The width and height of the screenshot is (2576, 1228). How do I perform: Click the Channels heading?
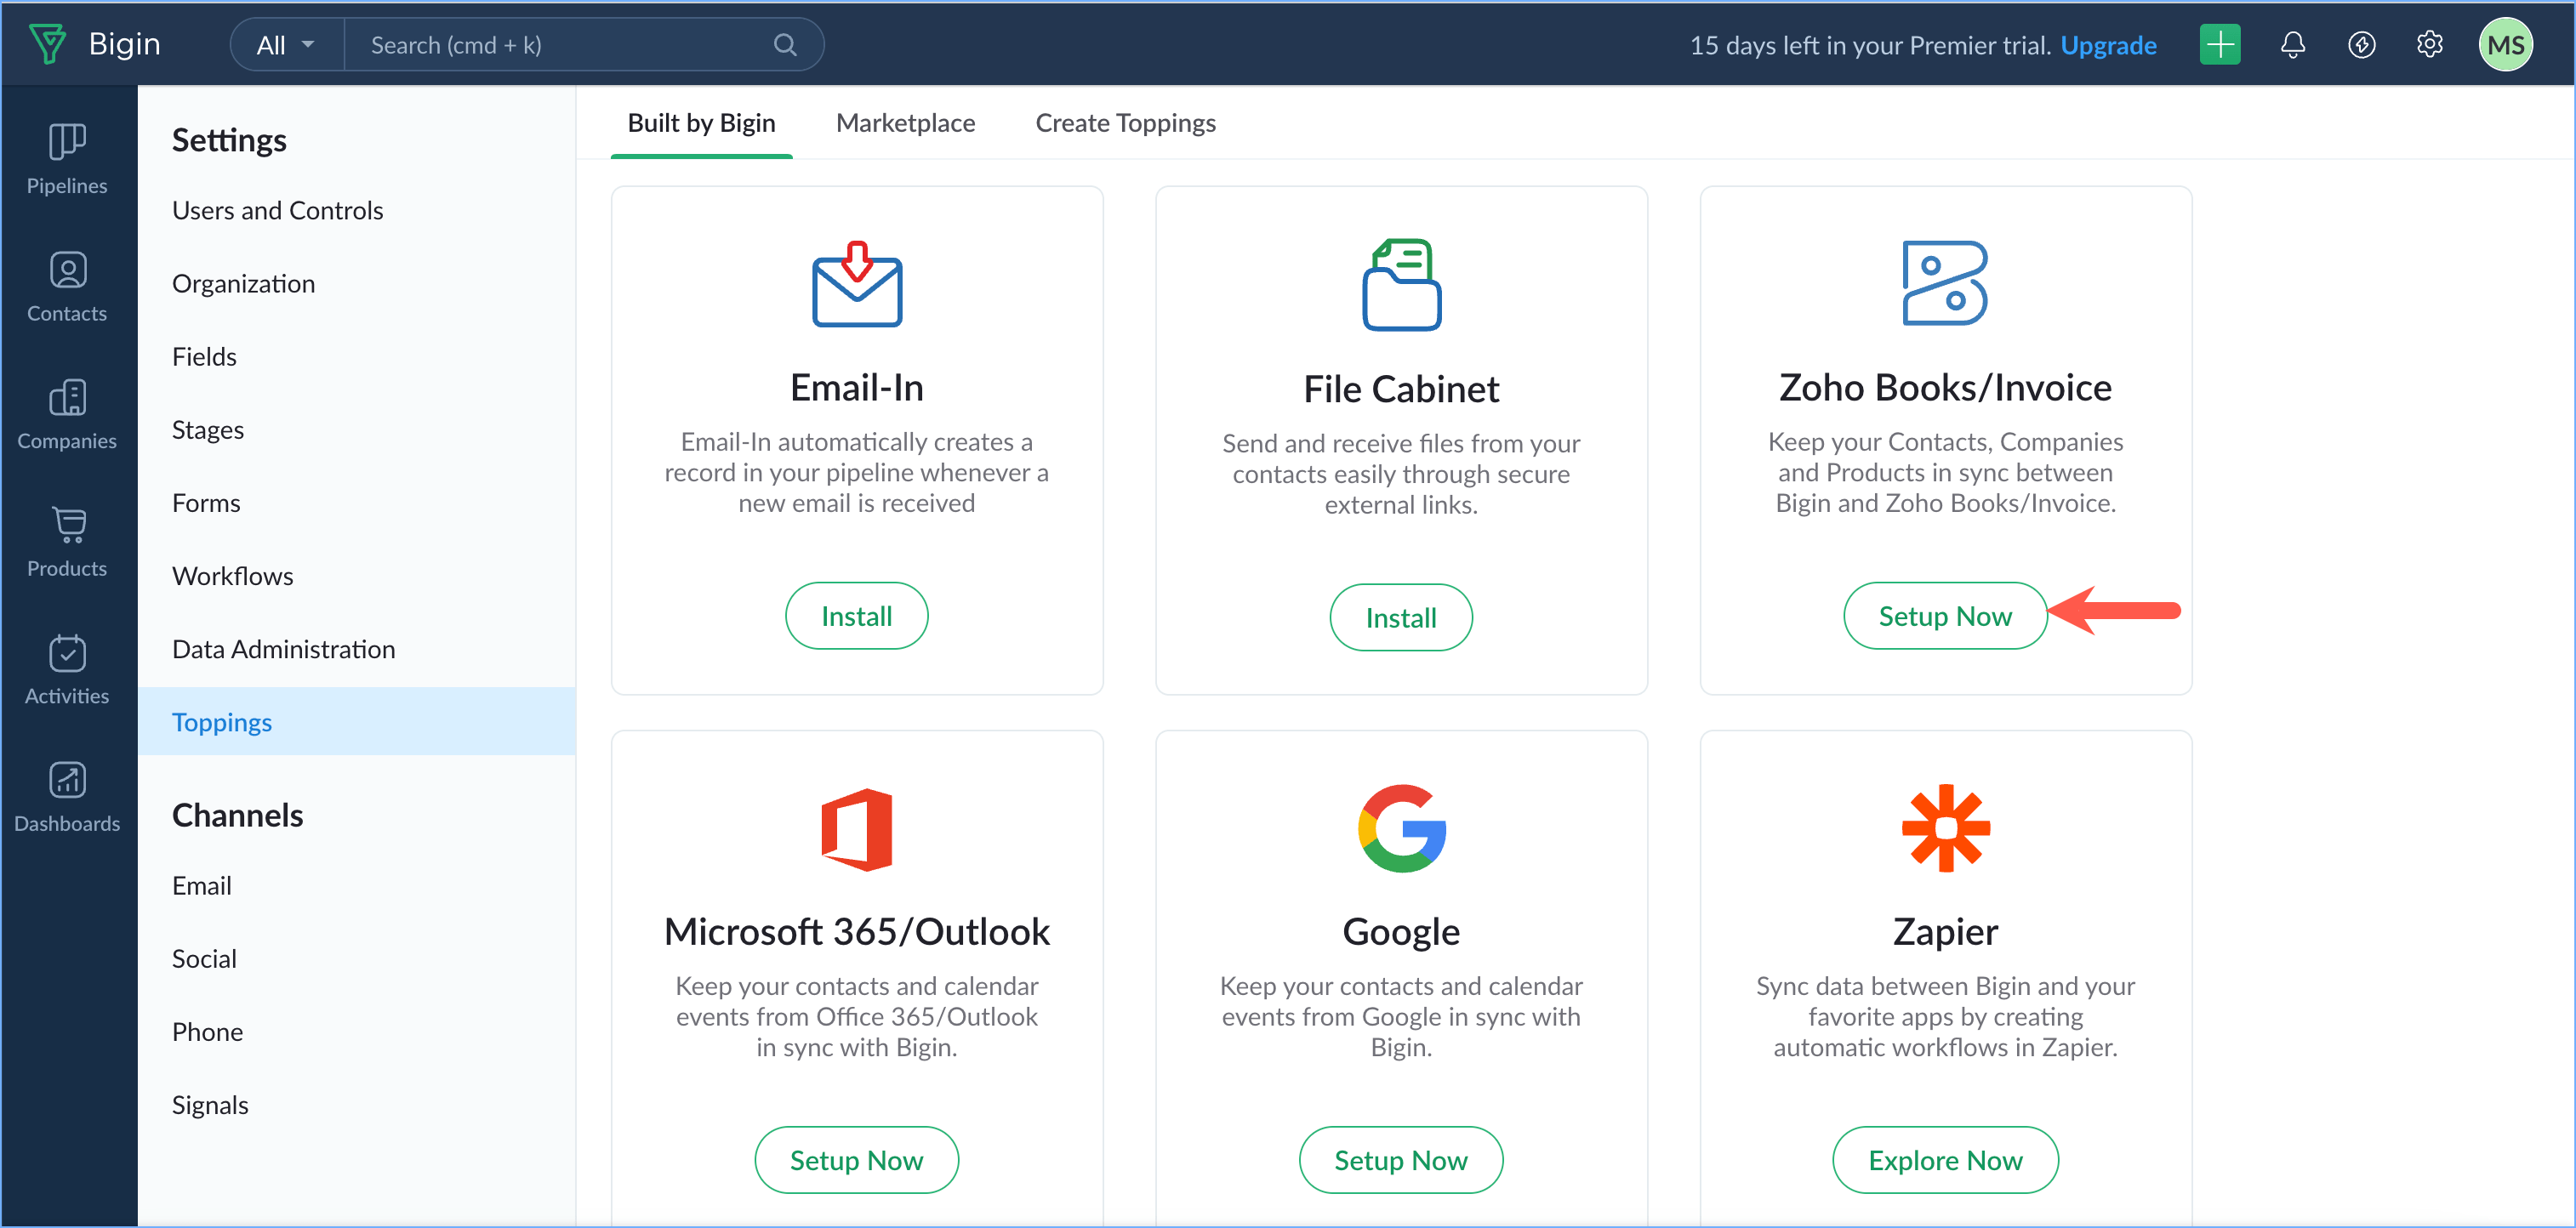pos(237,815)
